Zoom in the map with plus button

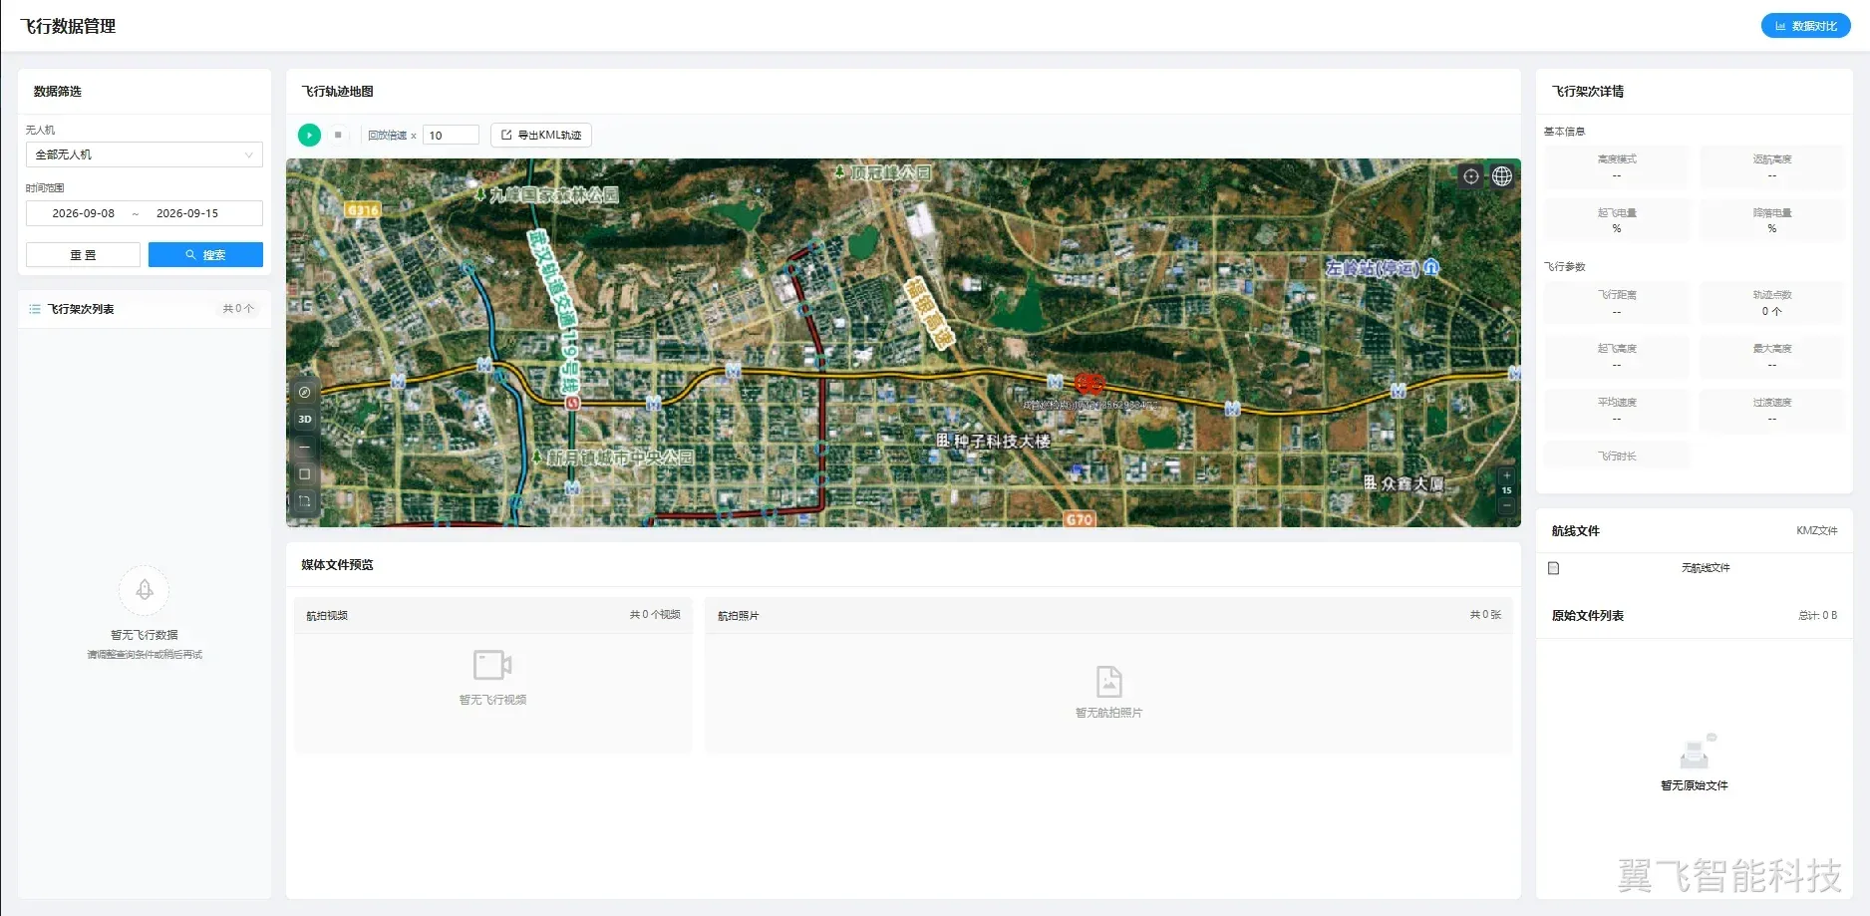pos(1507,475)
